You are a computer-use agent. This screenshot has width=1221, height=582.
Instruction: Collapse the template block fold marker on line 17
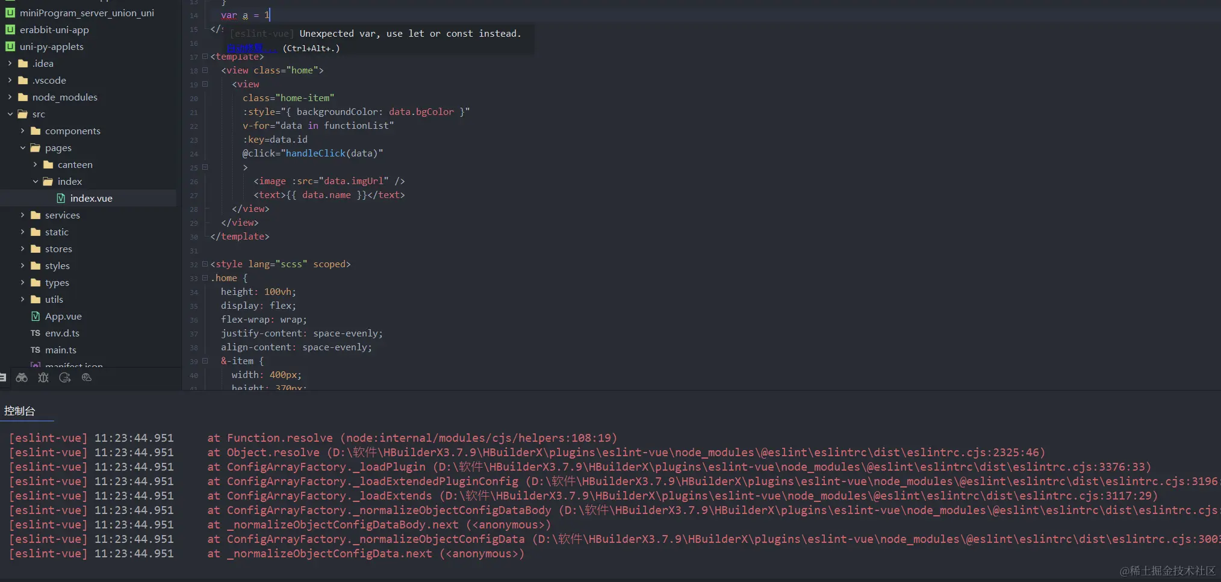point(205,57)
